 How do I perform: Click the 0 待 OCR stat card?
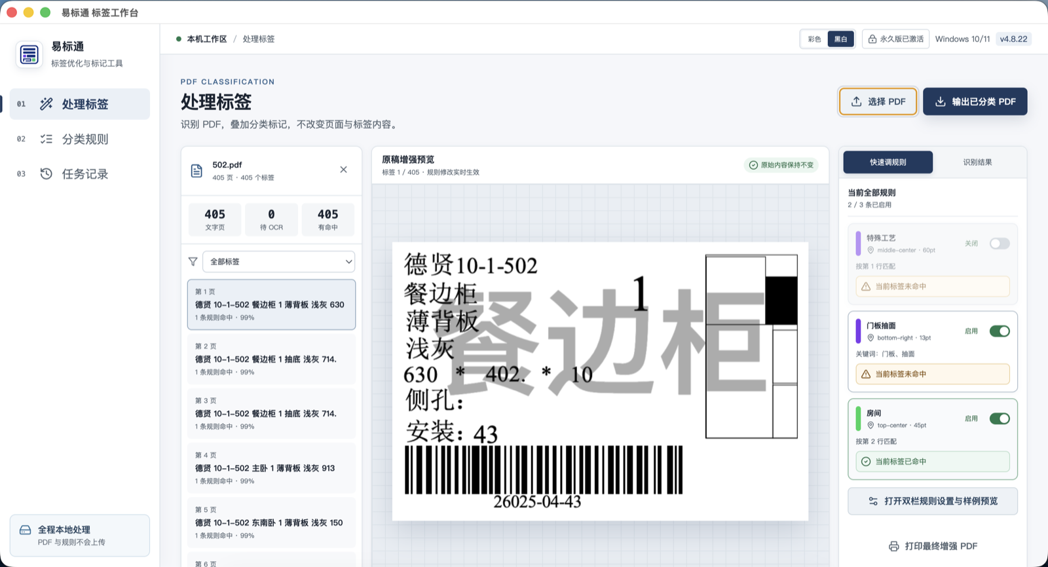(271, 219)
